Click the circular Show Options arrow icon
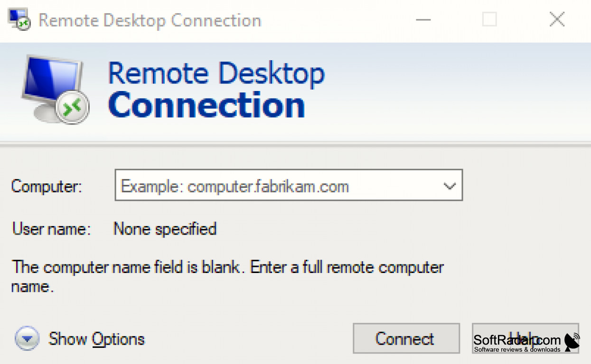 coord(27,338)
